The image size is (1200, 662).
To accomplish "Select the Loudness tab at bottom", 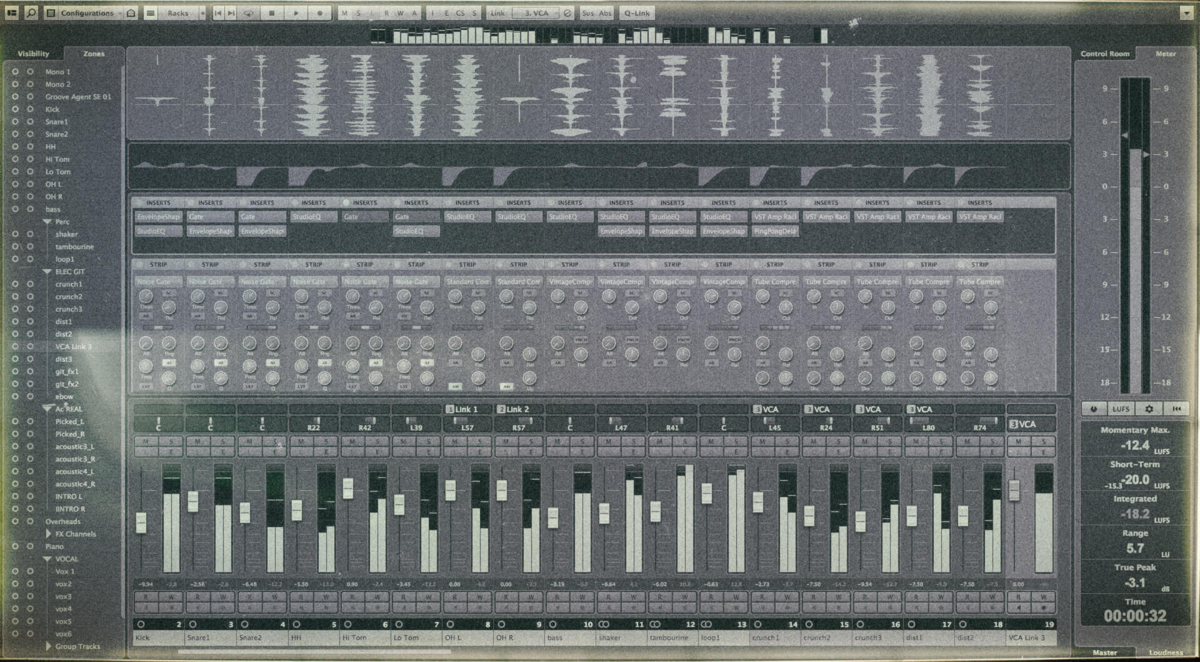I will tap(1166, 653).
